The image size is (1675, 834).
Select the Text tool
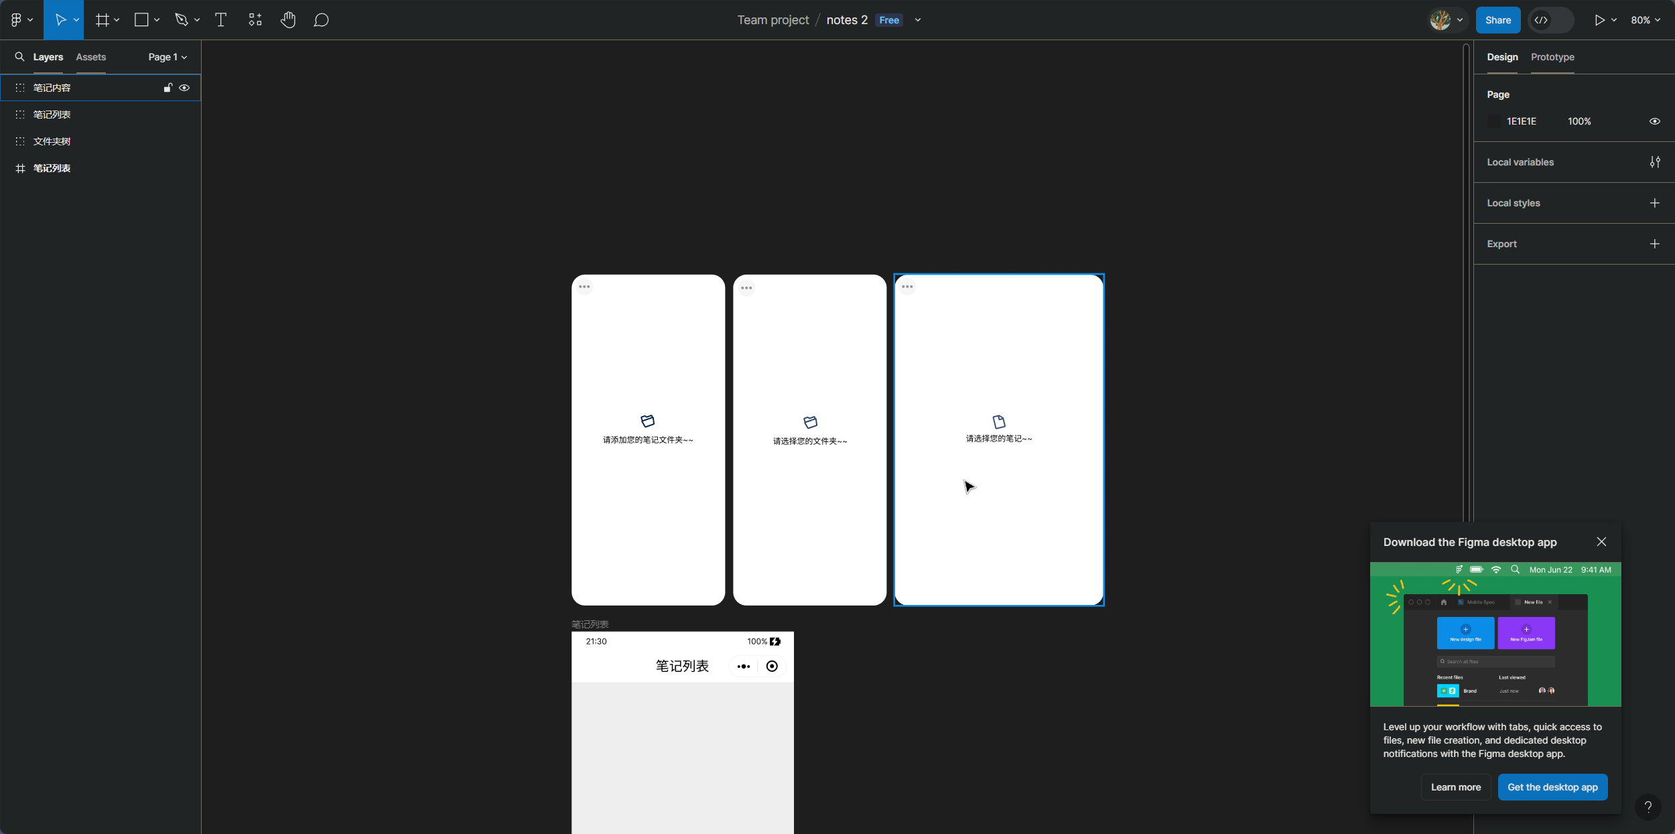point(221,19)
